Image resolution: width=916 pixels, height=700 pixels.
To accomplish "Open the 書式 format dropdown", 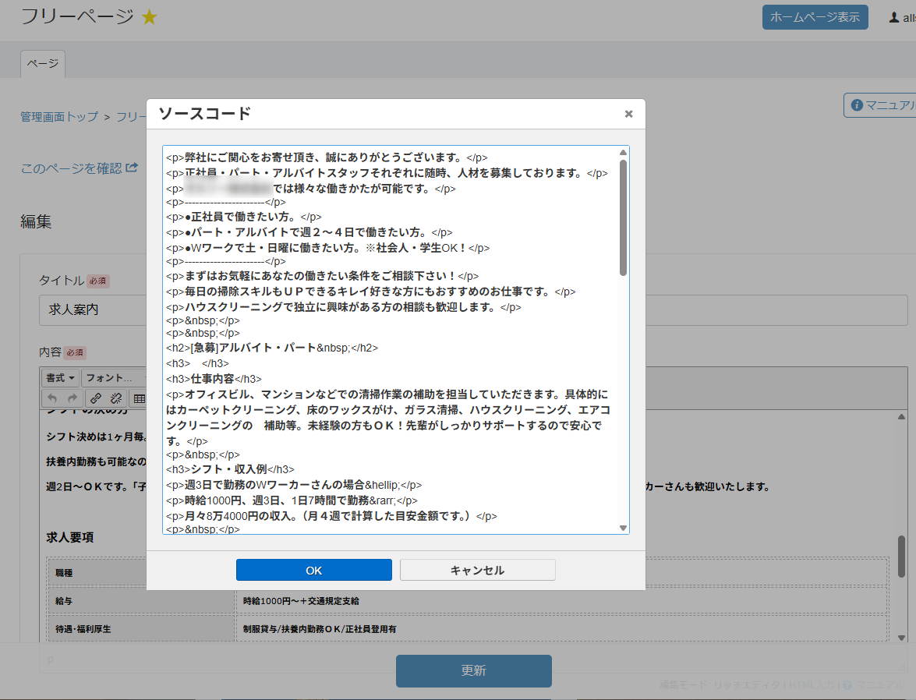I will coord(61,378).
